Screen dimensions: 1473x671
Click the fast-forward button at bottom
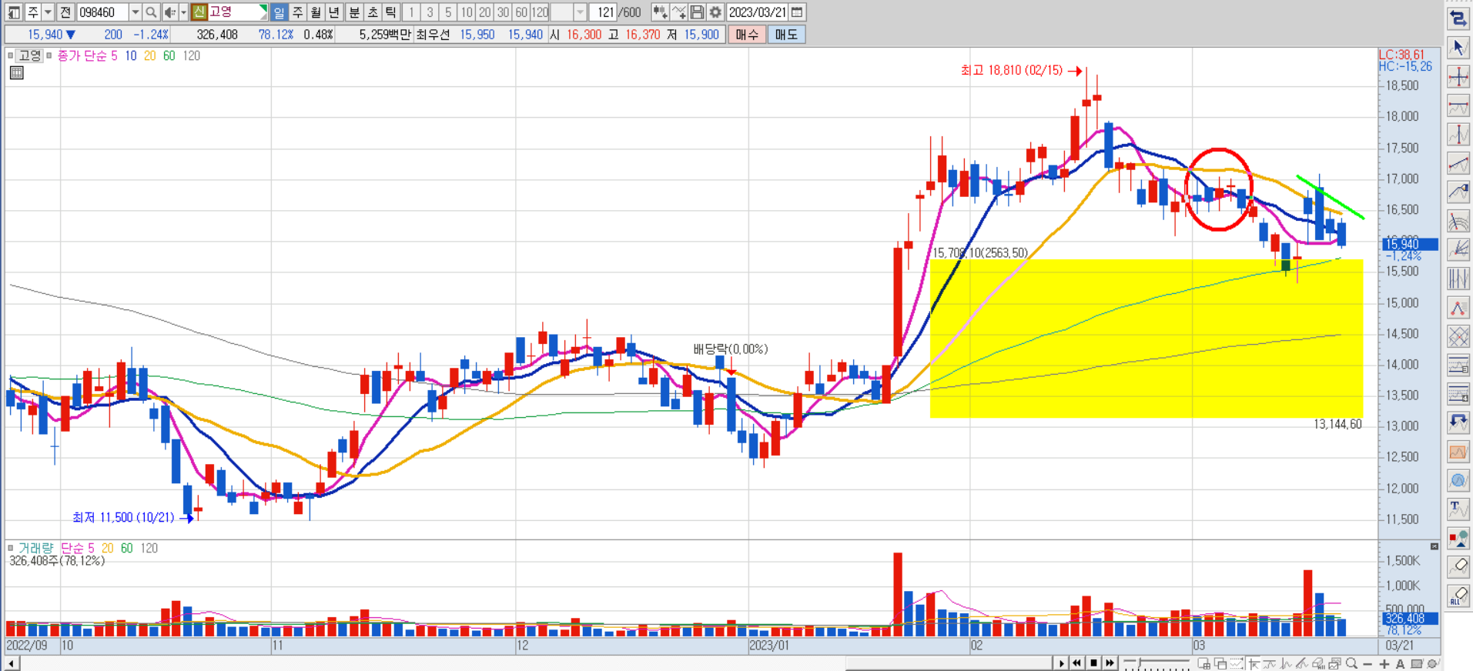pos(1110,663)
